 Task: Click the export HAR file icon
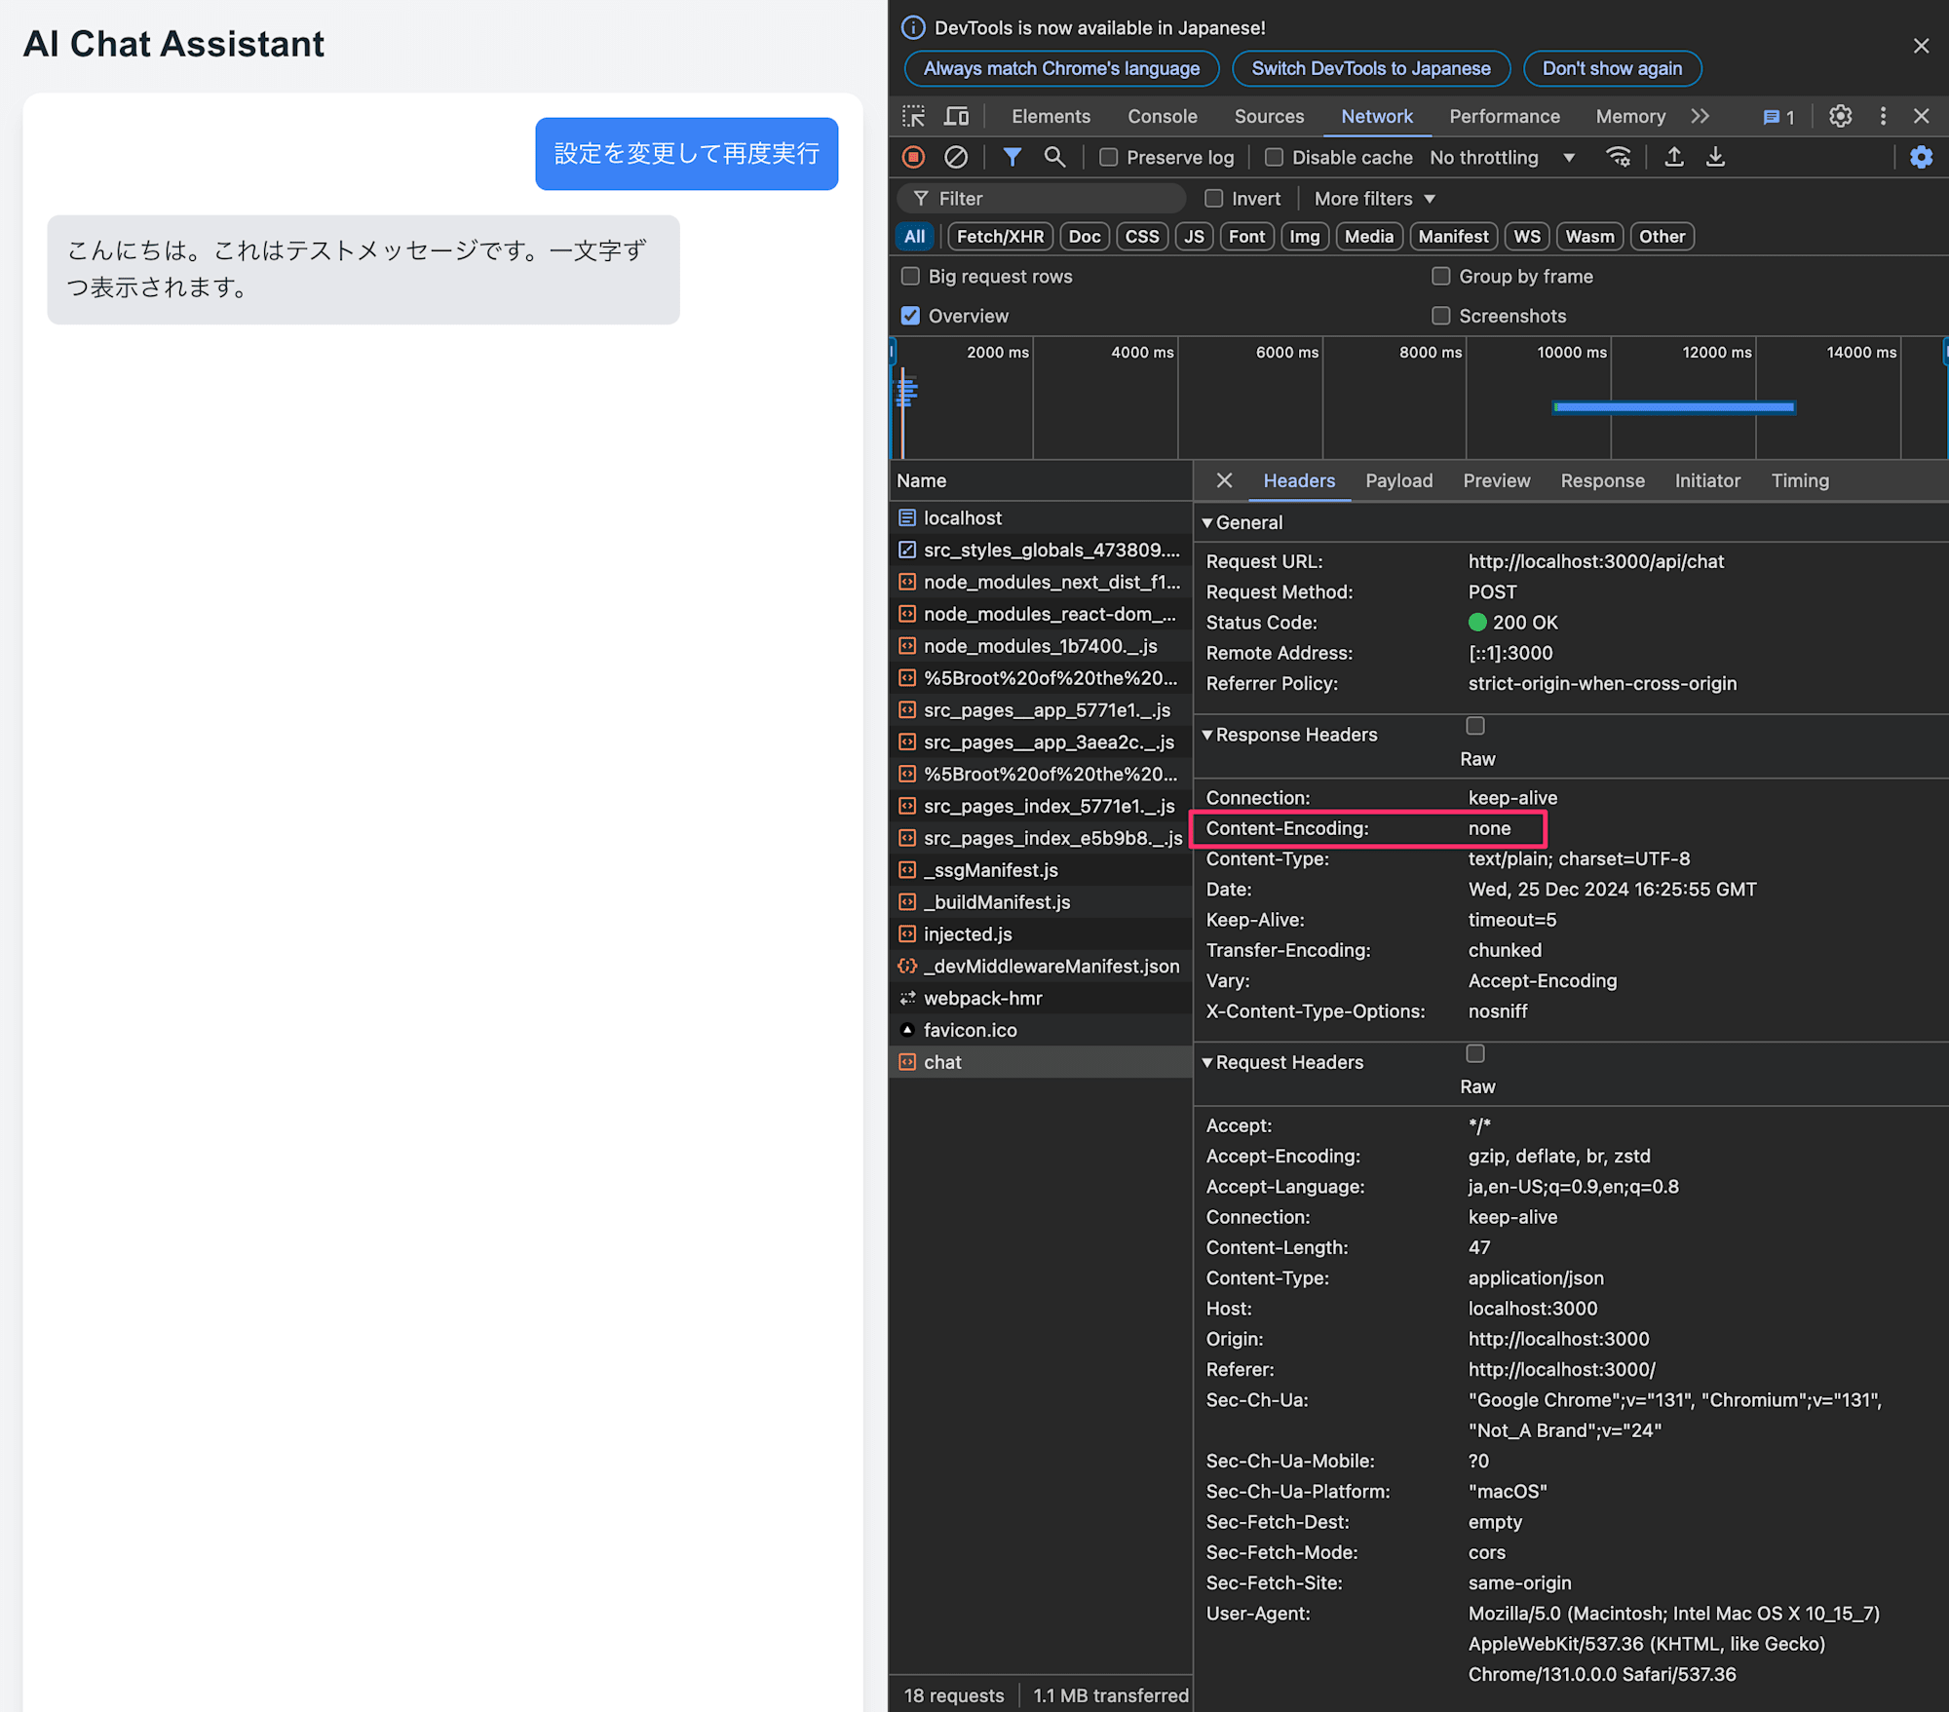coord(1715,158)
